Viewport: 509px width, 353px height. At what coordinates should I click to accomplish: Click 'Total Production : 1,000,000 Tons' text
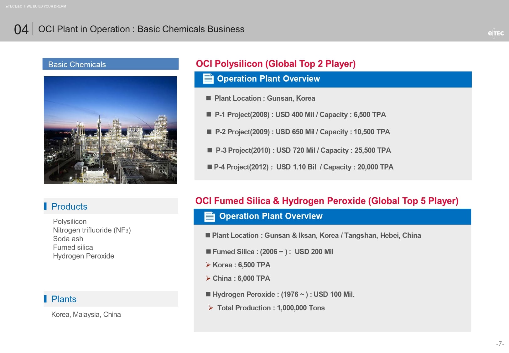point(271,308)
